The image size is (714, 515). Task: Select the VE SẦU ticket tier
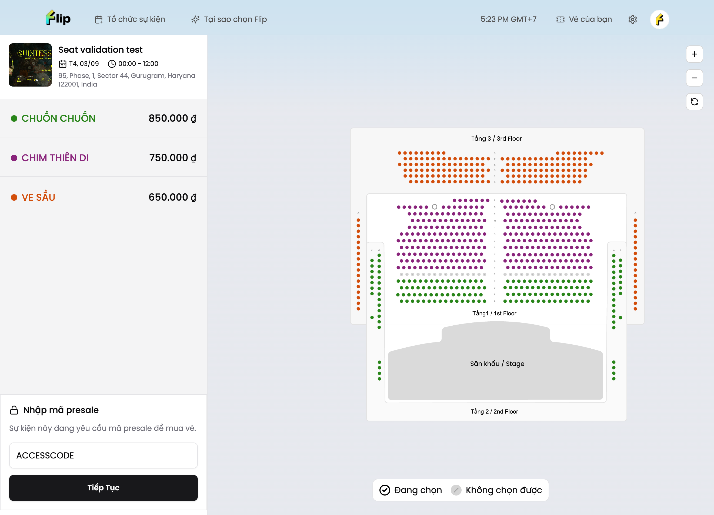(x=103, y=197)
